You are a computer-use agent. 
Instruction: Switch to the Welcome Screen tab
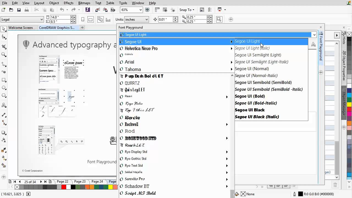(21, 28)
